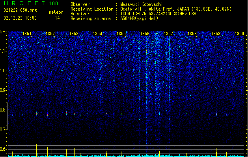
Task: Click the HROFFT program title
Action: pos(24,3)
